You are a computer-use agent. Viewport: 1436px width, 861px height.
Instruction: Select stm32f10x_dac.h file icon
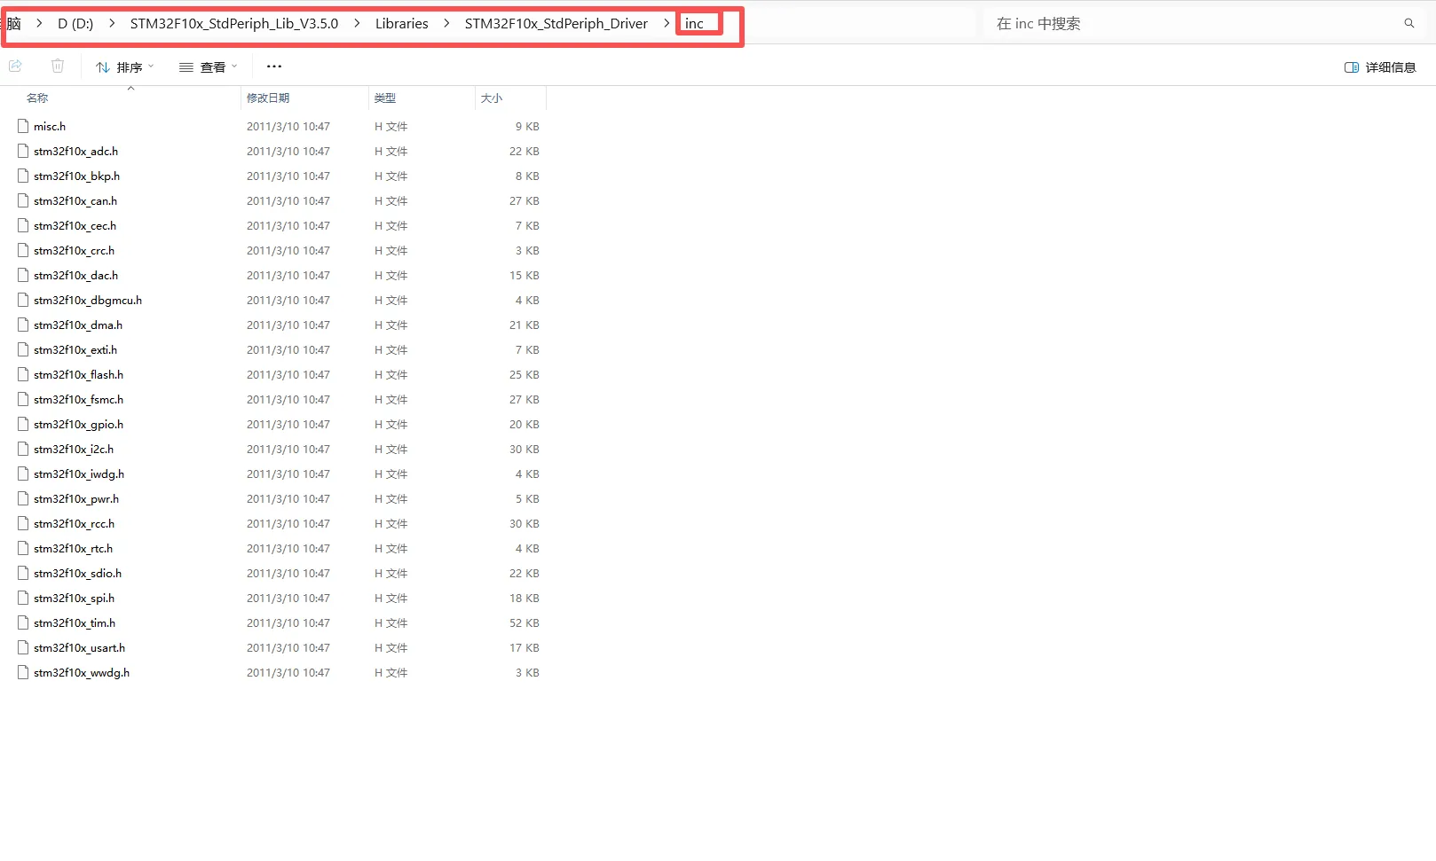[23, 276]
